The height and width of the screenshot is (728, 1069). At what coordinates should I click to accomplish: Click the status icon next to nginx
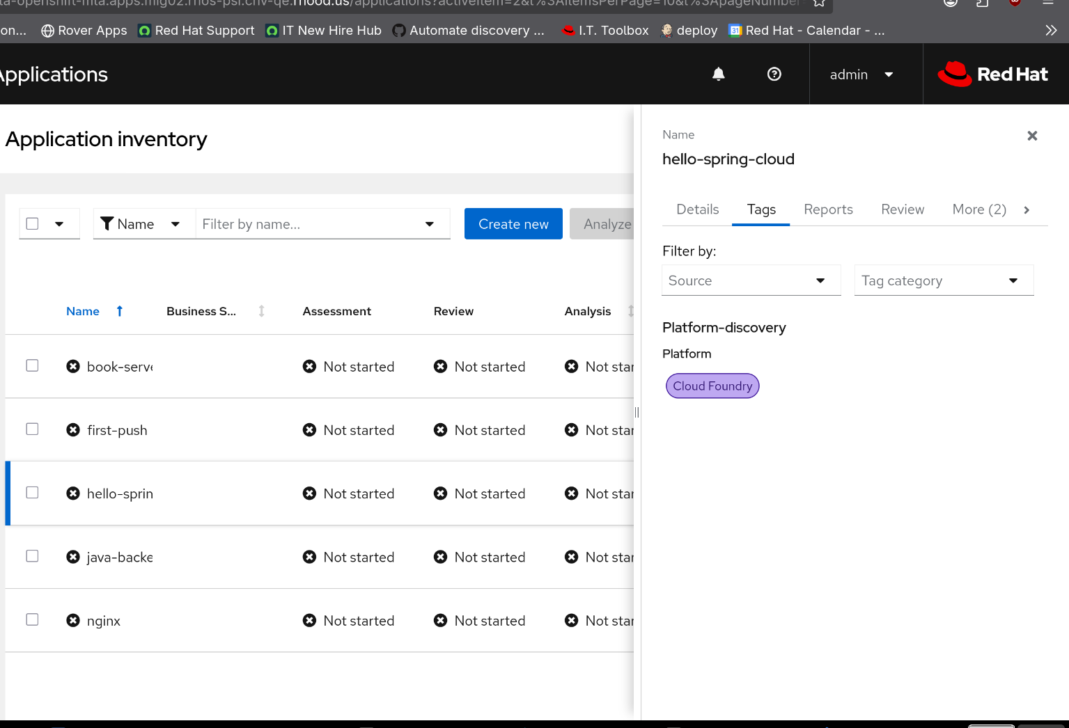pos(73,620)
